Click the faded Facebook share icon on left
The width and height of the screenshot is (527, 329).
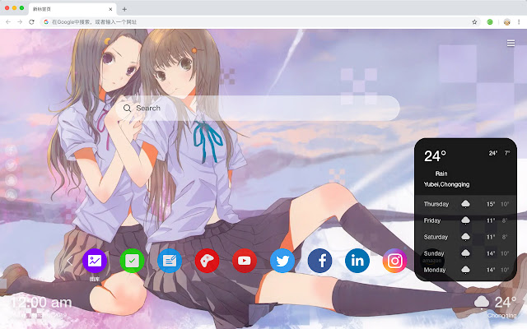coord(11,150)
